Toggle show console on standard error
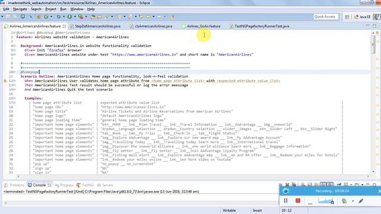Viewport: 381px width, 214px height. 330,185
